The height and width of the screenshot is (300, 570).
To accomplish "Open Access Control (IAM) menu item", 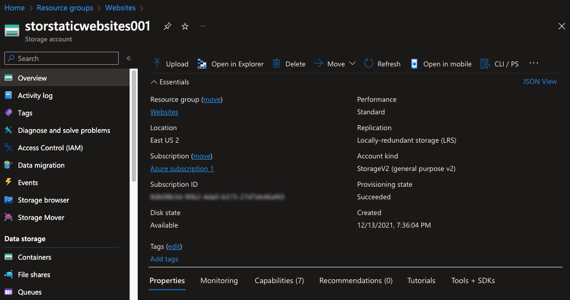I will click(50, 148).
